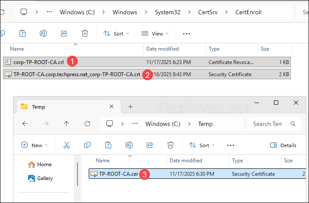Click 11/17/2025 6:30 PM date cell
Screen dimensions: 309x203
tap(192, 174)
